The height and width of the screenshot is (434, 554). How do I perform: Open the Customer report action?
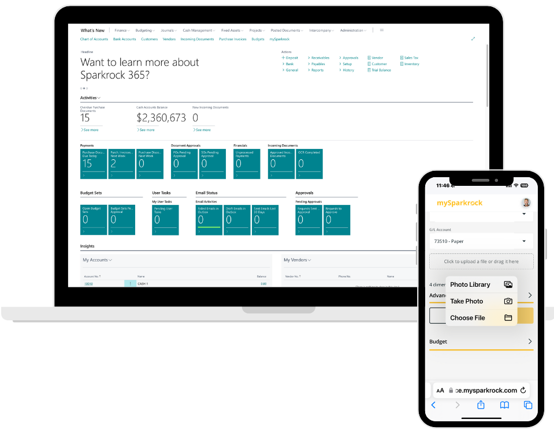click(377, 64)
